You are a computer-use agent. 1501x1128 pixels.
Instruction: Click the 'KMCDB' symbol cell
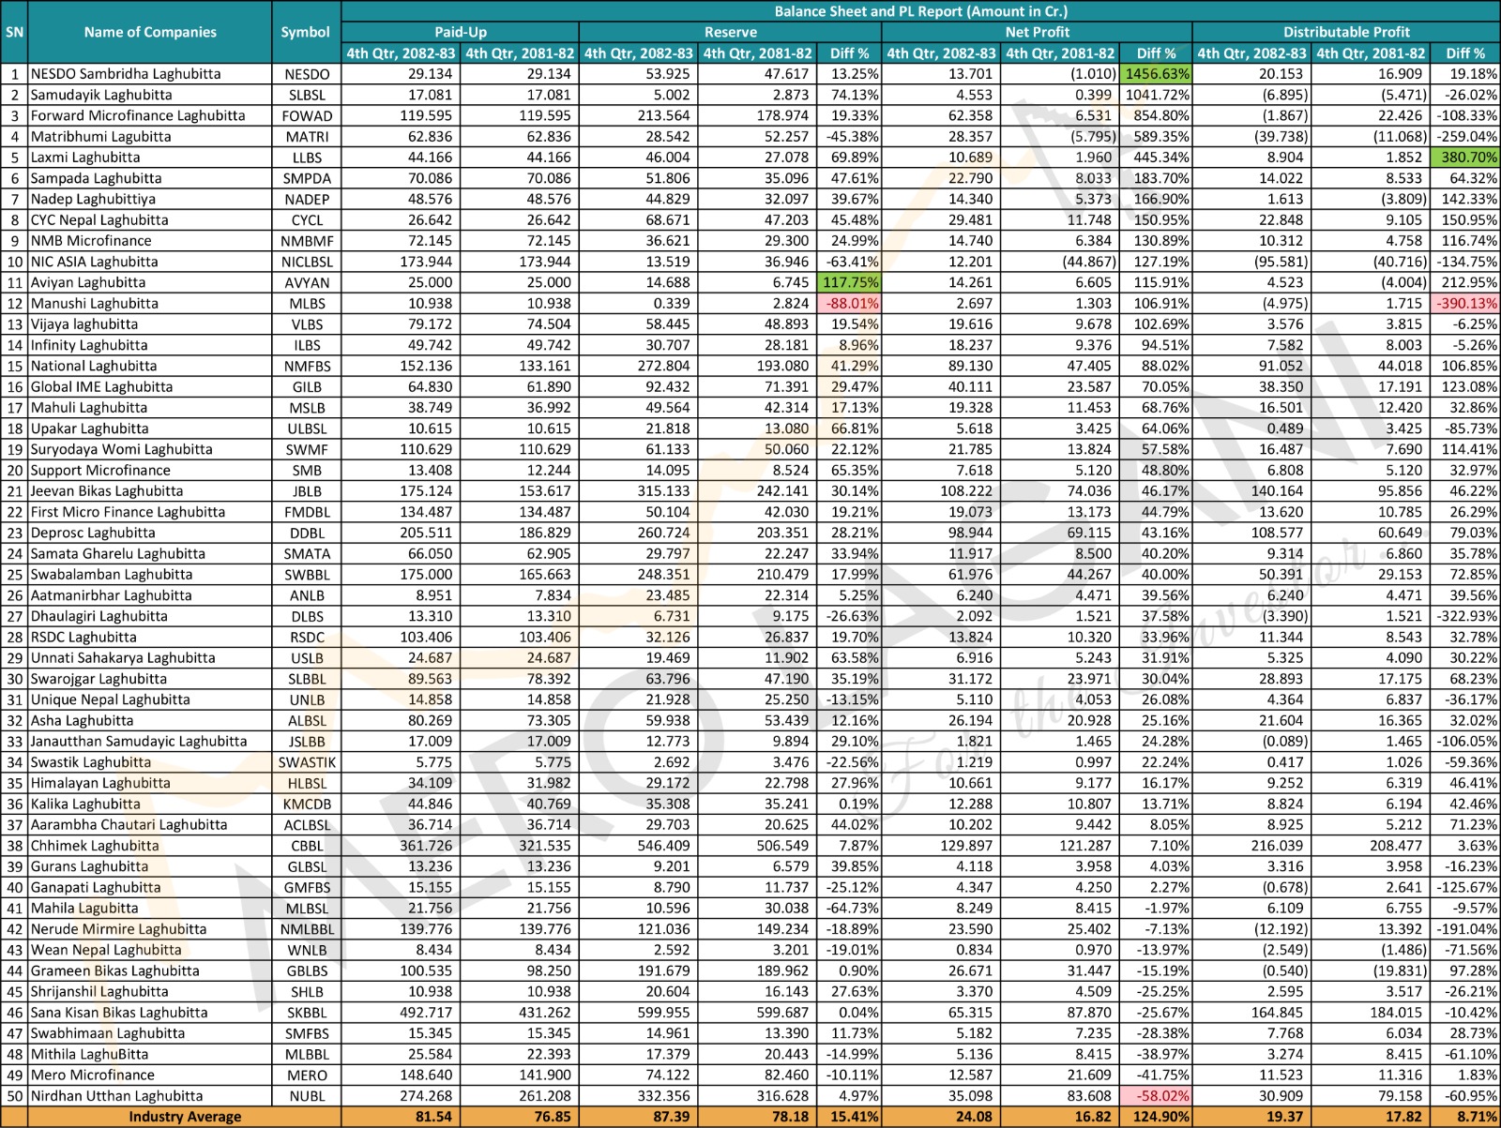(307, 804)
